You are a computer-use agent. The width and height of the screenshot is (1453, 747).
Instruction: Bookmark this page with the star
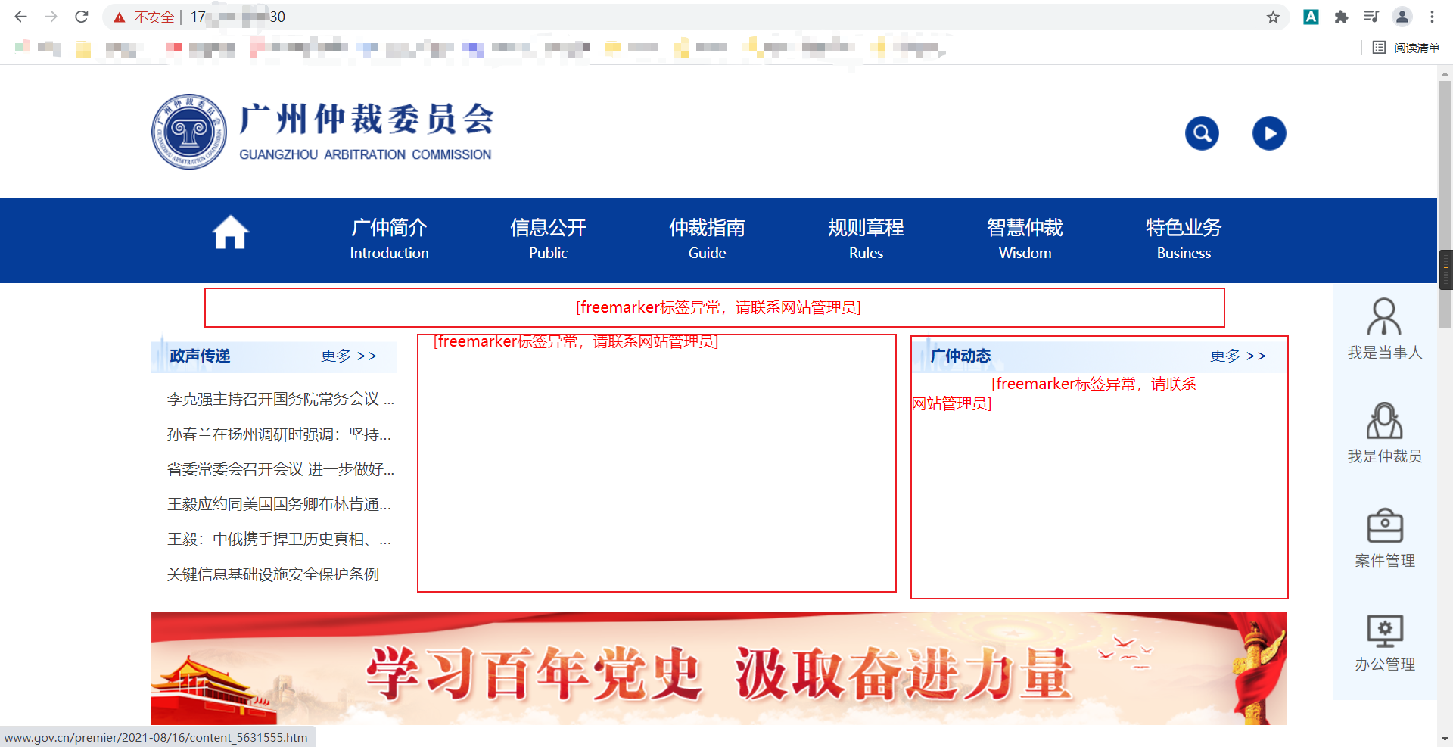pos(1274,17)
